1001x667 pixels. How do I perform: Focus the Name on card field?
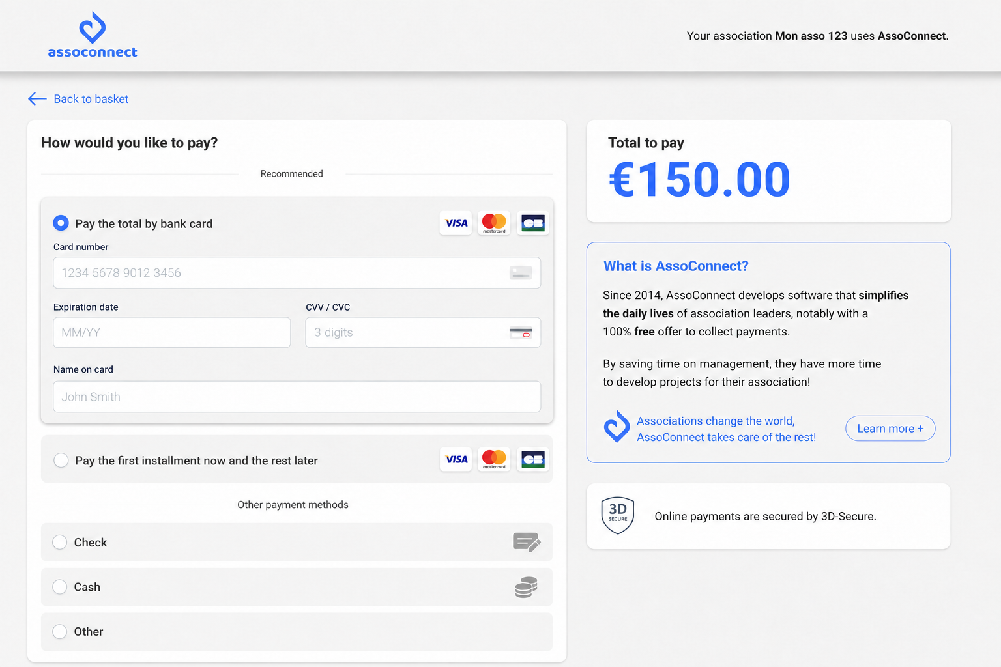point(297,397)
